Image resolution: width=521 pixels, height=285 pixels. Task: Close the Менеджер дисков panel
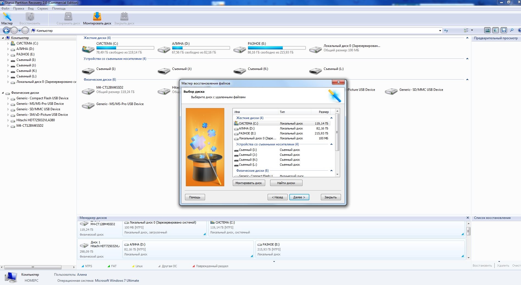coord(468,218)
